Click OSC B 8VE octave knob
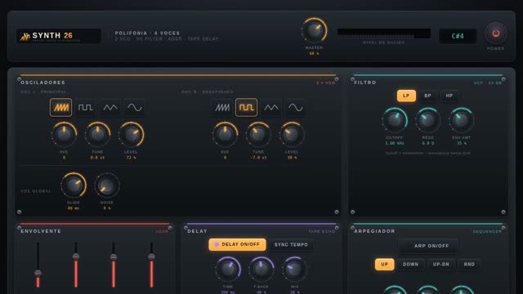Image resolution: width=523 pixels, height=294 pixels. (226, 134)
